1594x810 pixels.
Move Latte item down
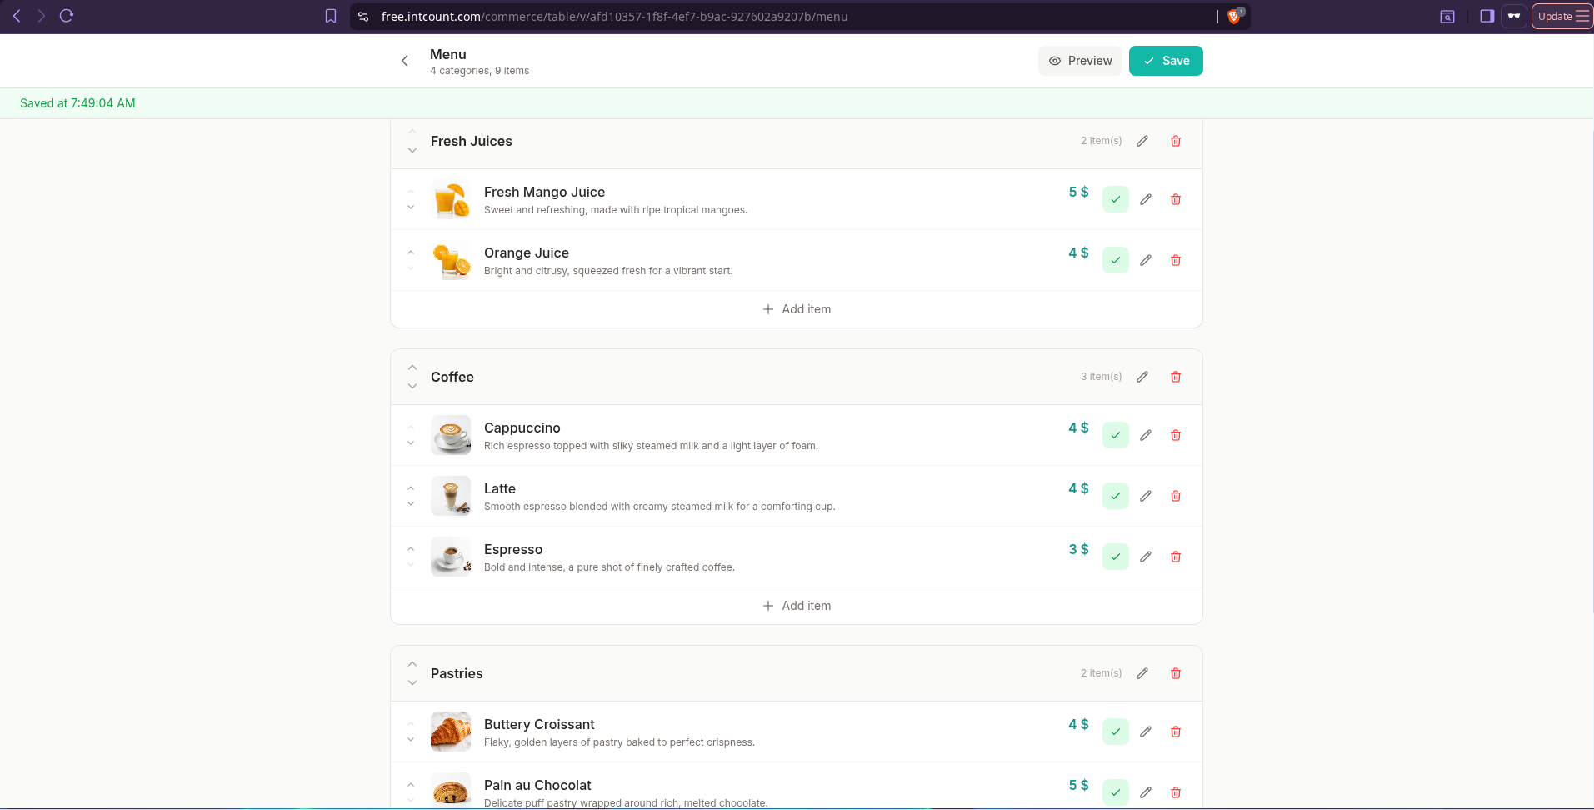(x=411, y=503)
